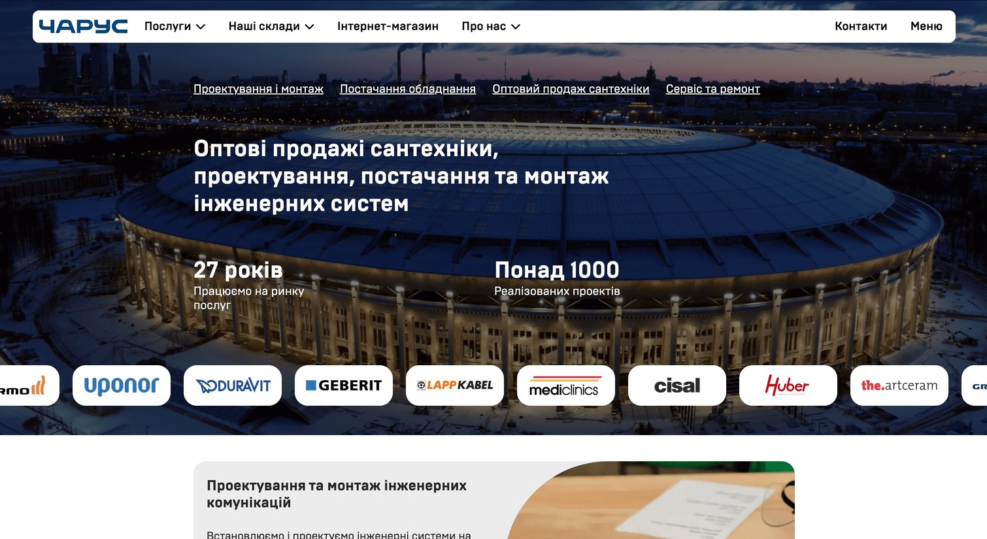Click the Mediclinics brand logo
This screenshot has height=539, width=987.
[566, 385]
